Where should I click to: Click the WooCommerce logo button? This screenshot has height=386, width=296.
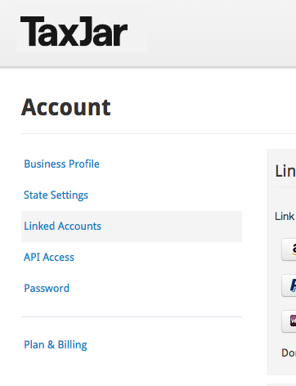pyautogui.click(x=289, y=321)
